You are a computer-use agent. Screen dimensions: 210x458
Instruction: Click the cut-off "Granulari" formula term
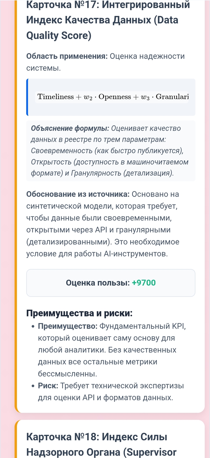click(x=172, y=97)
